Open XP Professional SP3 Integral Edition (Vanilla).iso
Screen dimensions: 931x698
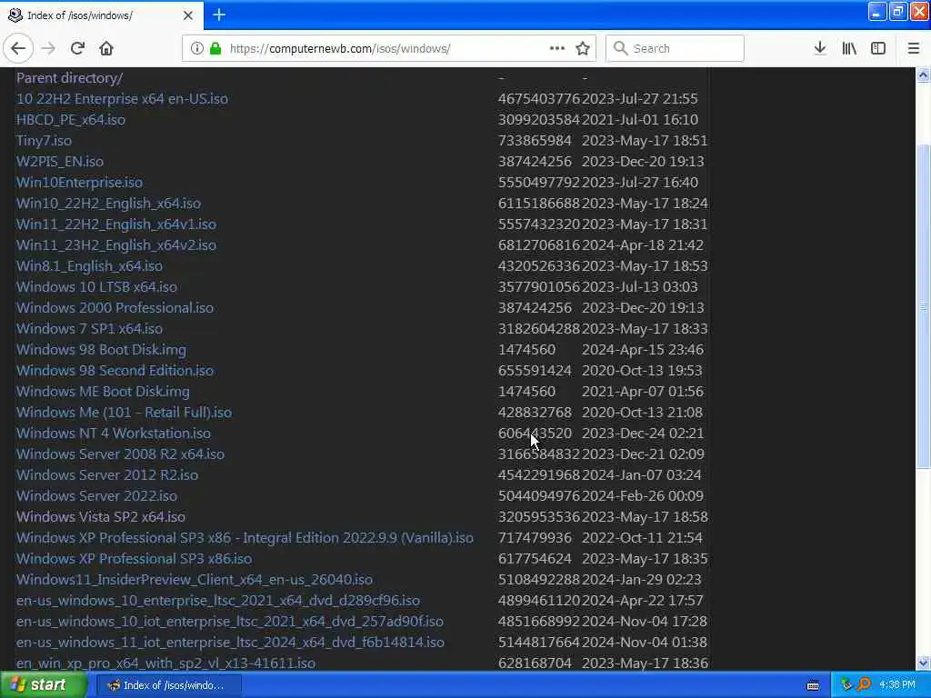pyautogui.click(x=245, y=538)
